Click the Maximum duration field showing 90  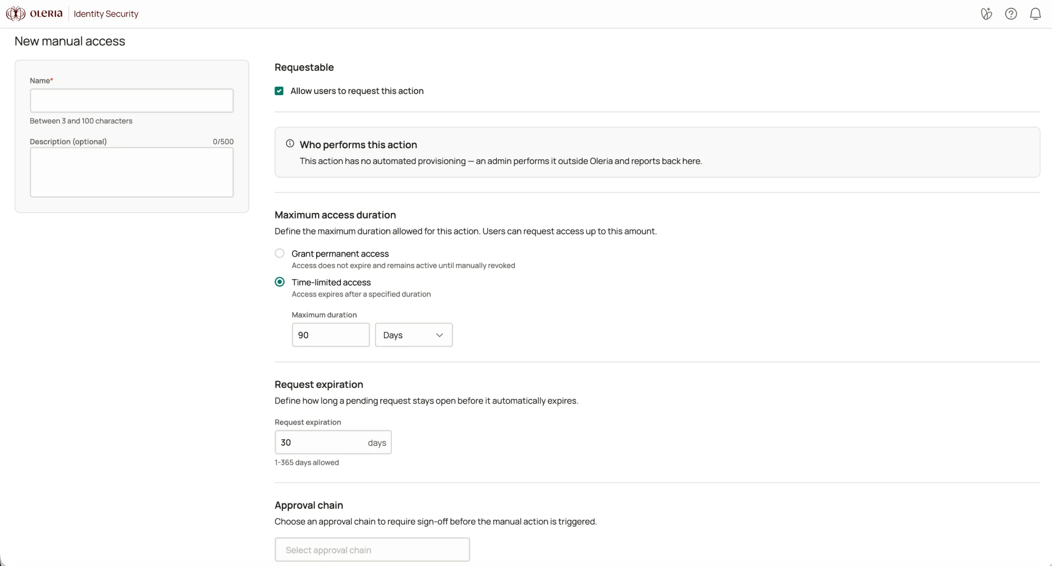[x=331, y=335]
